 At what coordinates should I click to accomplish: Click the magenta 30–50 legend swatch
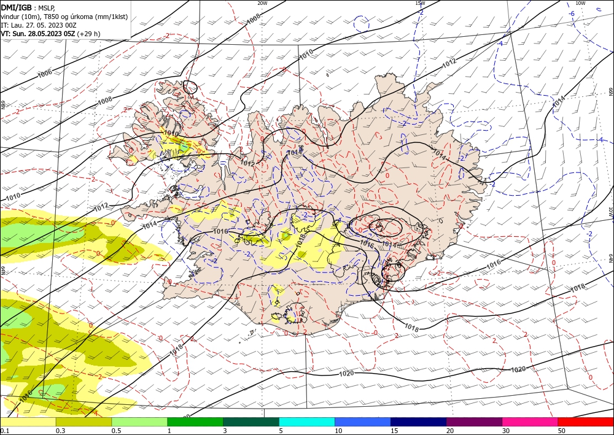pyautogui.click(x=530, y=422)
